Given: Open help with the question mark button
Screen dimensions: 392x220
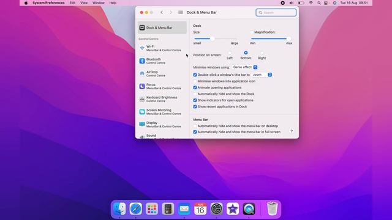Looking at the screenshot, I should (x=292, y=131).
